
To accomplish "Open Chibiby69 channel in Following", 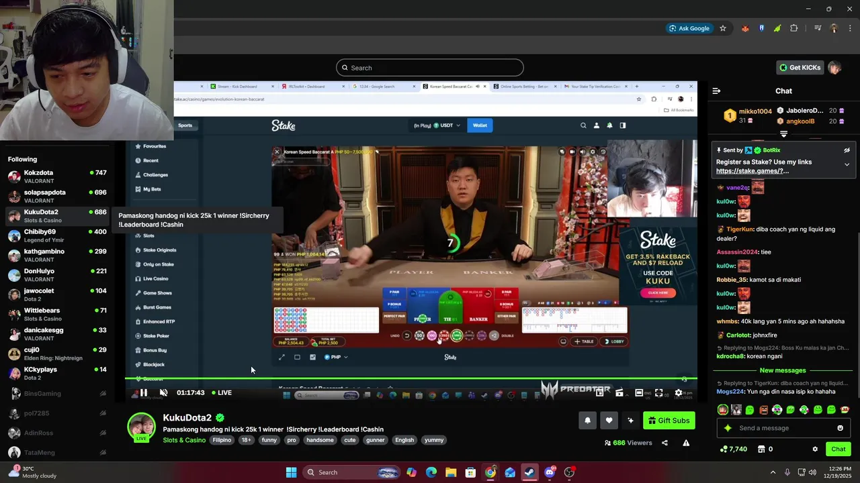I will tap(57, 235).
